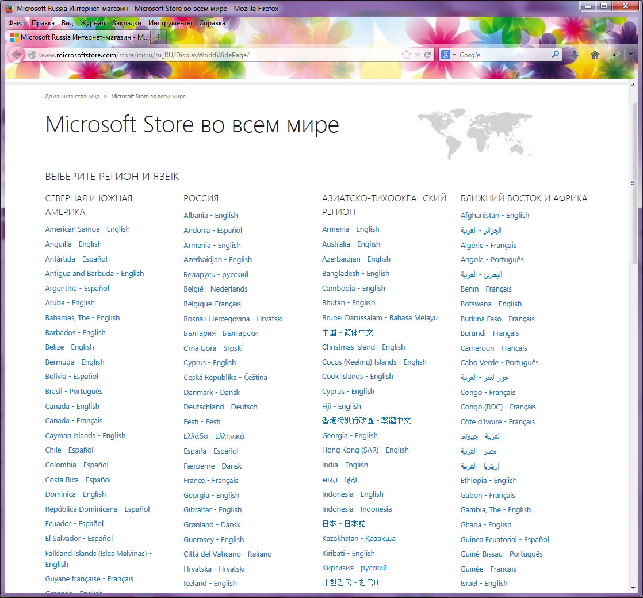Viewport: 643px width, 598px height.
Task: Open the American Samoa - English link
Action: [x=87, y=229]
